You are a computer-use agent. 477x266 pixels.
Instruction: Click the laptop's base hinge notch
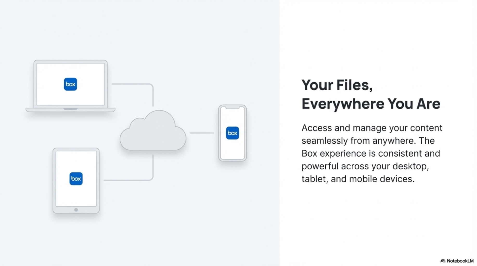click(x=70, y=109)
